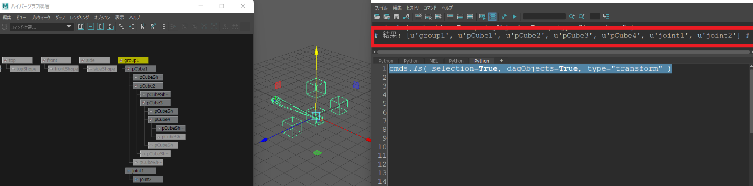Select the yellow group1 node
This screenshot has width=753, height=186.
click(x=133, y=60)
